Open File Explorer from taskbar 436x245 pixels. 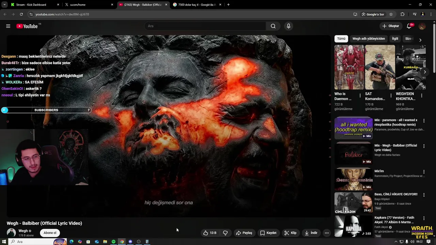(x=105, y=242)
